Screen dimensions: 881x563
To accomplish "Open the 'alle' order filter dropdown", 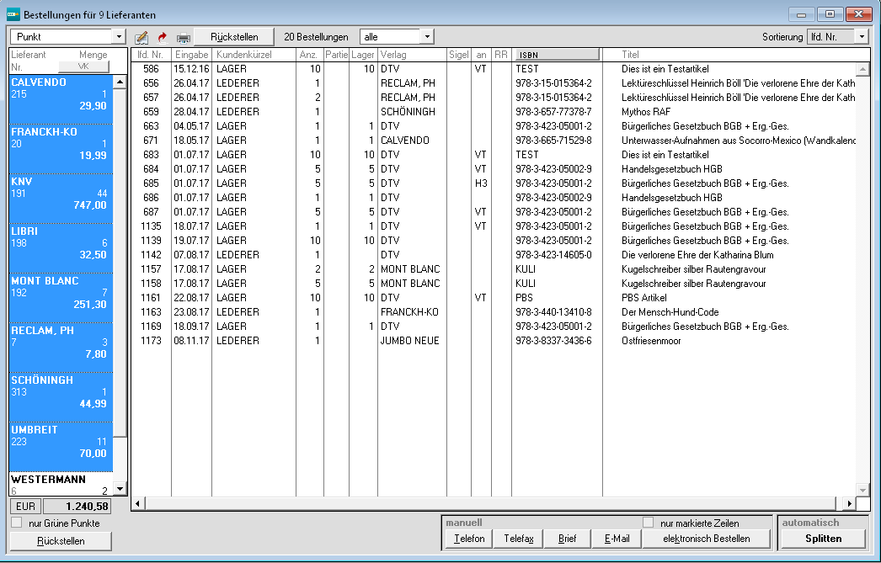I will pos(427,37).
